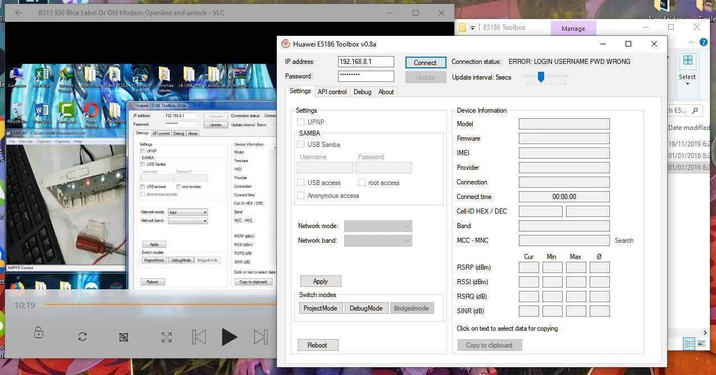Click the ERROR: LOGIN USERNAME PWD WRONG status text

pyautogui.click(x=569, y=62)
